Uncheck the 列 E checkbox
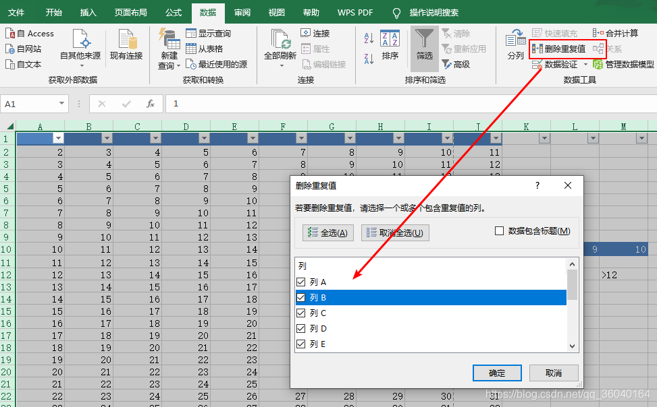Screen dimensions: 657x407 tap(301, 344)
